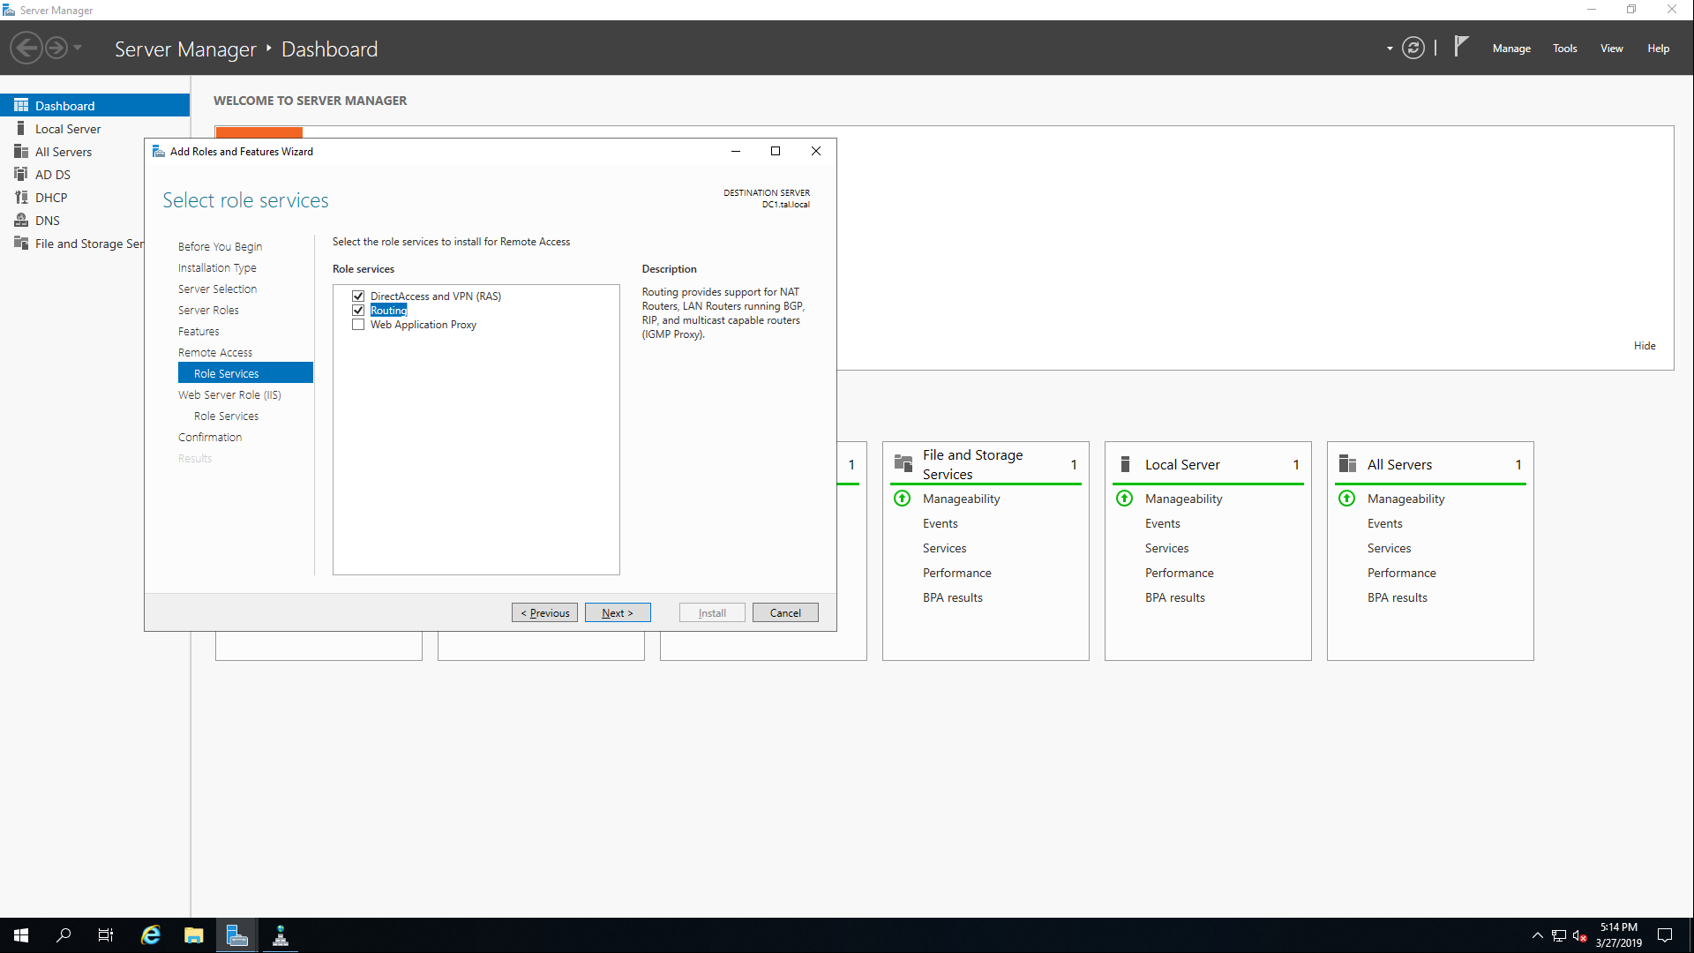
Task: Open Internet Explorer from the taskbar
Action: pyautogui.click(x=151, y=935)
